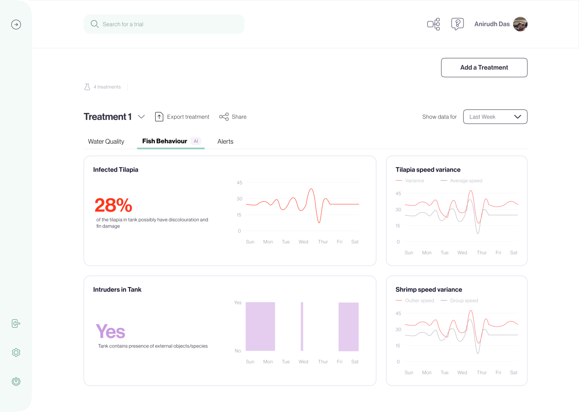Click the Search for a trial field
Viewport: 579px width, 412px height.
pos(164,24)
